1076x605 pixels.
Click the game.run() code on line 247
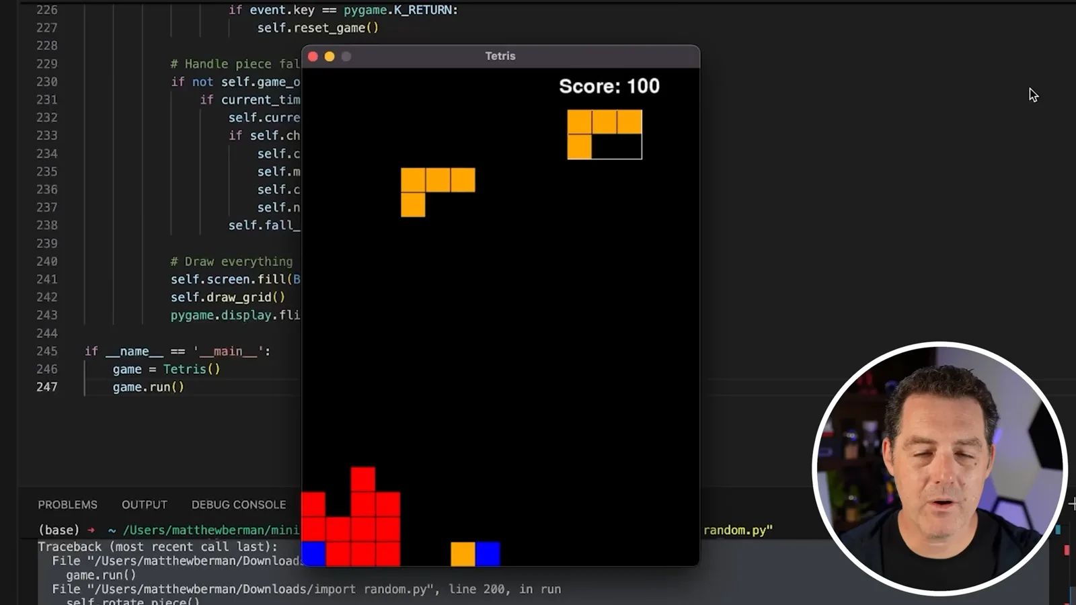coord(148,387)
